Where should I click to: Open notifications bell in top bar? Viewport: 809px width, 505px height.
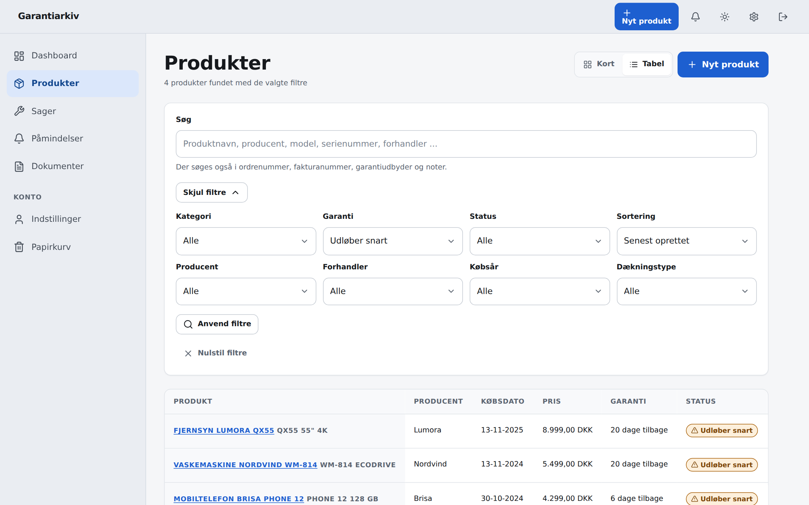(x=696, y=17)
